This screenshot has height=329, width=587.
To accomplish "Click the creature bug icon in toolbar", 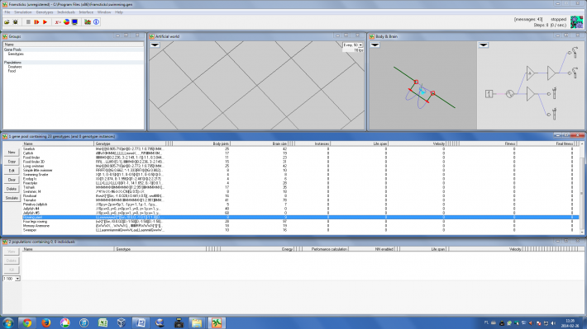I will [16, 22].
